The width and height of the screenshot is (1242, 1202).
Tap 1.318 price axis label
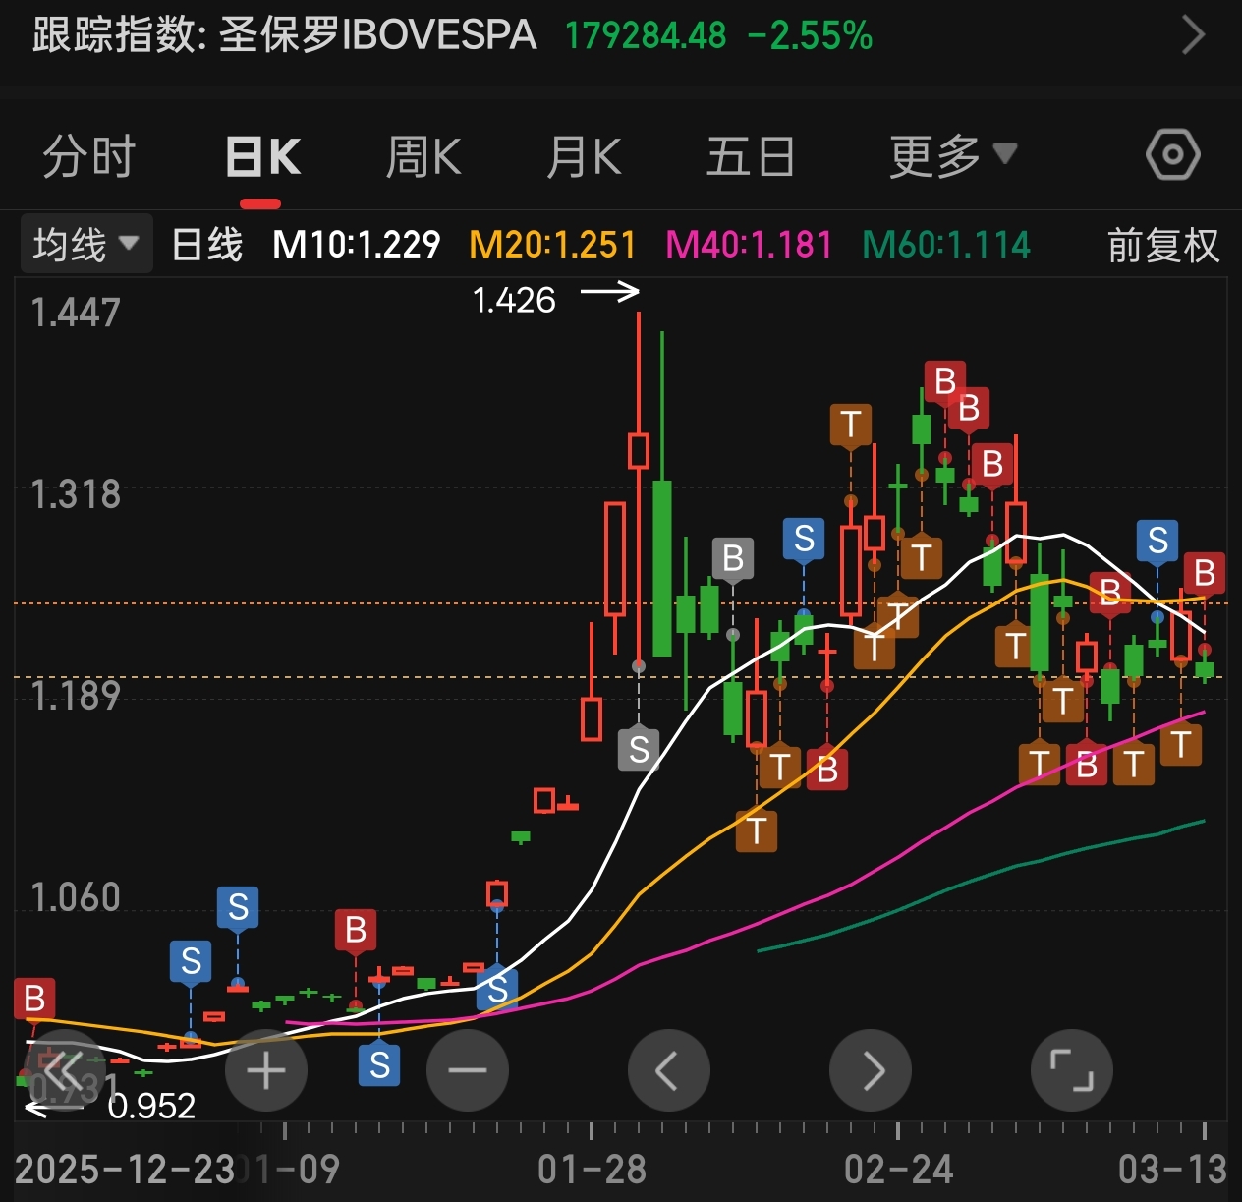pyautogui.click(x=76, y=494)
